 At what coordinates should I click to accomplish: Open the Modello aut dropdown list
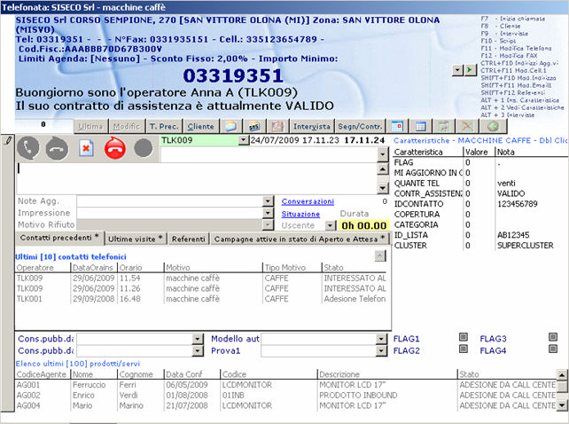coord(382,339)
